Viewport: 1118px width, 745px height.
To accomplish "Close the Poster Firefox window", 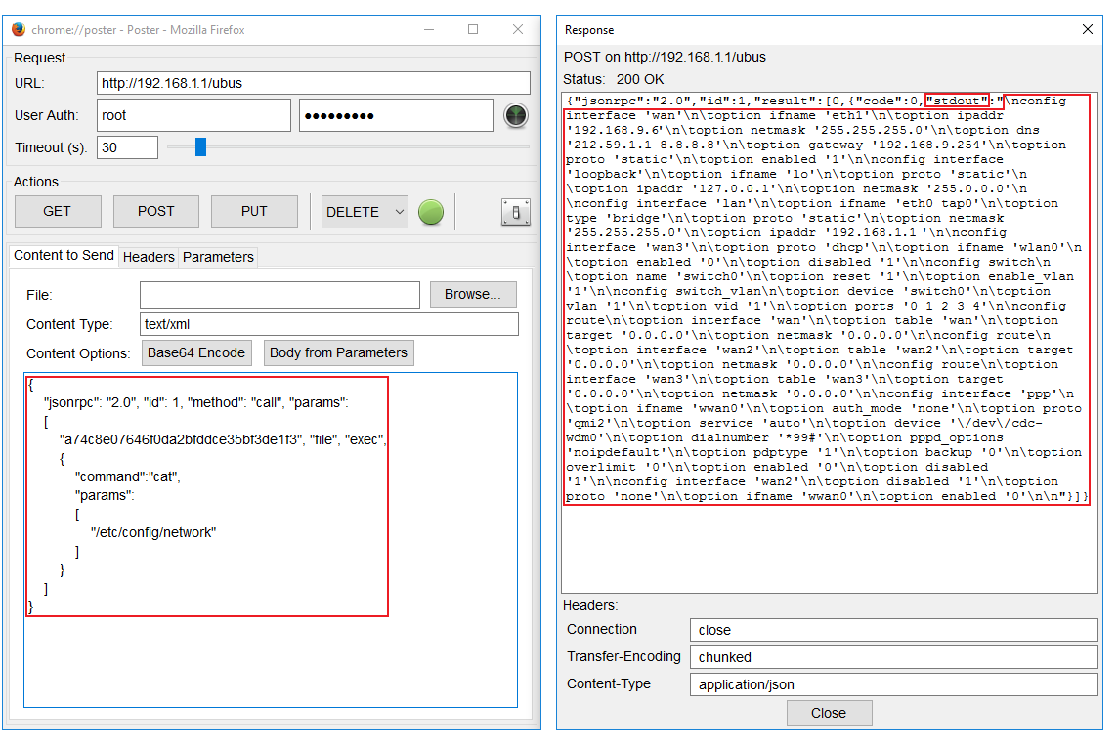I will pyautogui.click(x=518, y=29).
